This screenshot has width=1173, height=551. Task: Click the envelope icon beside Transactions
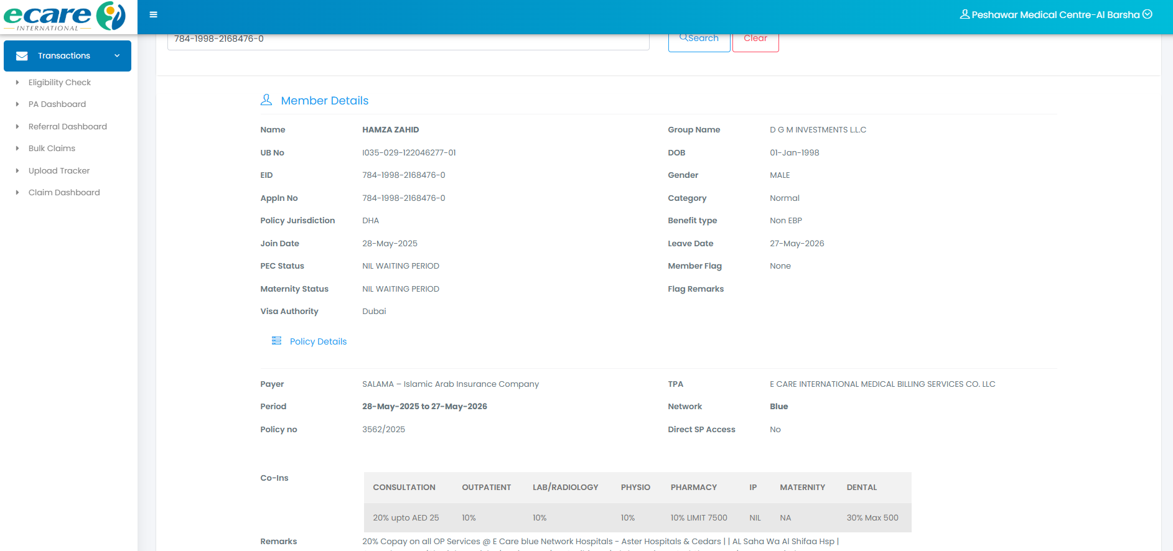coord(22,56)
